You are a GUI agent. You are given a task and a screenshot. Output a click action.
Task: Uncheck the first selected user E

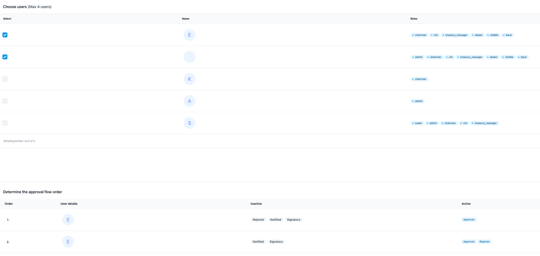(x=5, y=34)
